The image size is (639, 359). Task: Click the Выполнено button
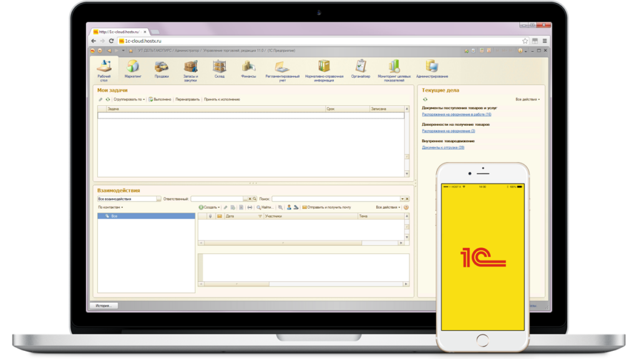pos(160,99)
